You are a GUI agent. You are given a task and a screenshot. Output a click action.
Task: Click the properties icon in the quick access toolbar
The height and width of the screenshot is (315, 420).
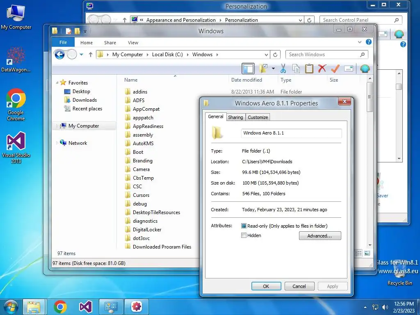point(68,31)
